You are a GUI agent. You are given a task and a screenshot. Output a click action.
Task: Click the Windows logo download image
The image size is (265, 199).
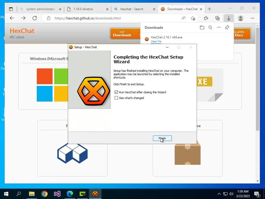tap(52, 85)
